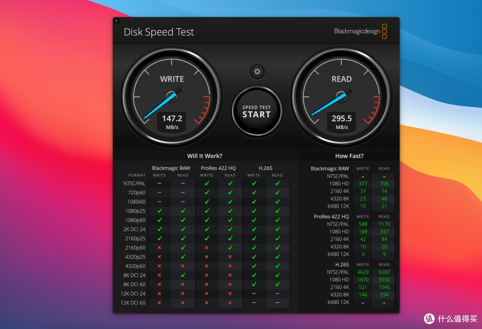482x329 pixels.
Task: Click the Will It Work? heading
Action: (x=205, y=156)
